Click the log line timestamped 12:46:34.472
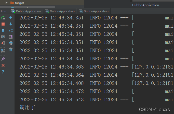 pos(97,92)
